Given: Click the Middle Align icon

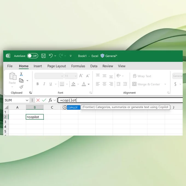Looking at the screenshot, I should (x=104, y=76).
